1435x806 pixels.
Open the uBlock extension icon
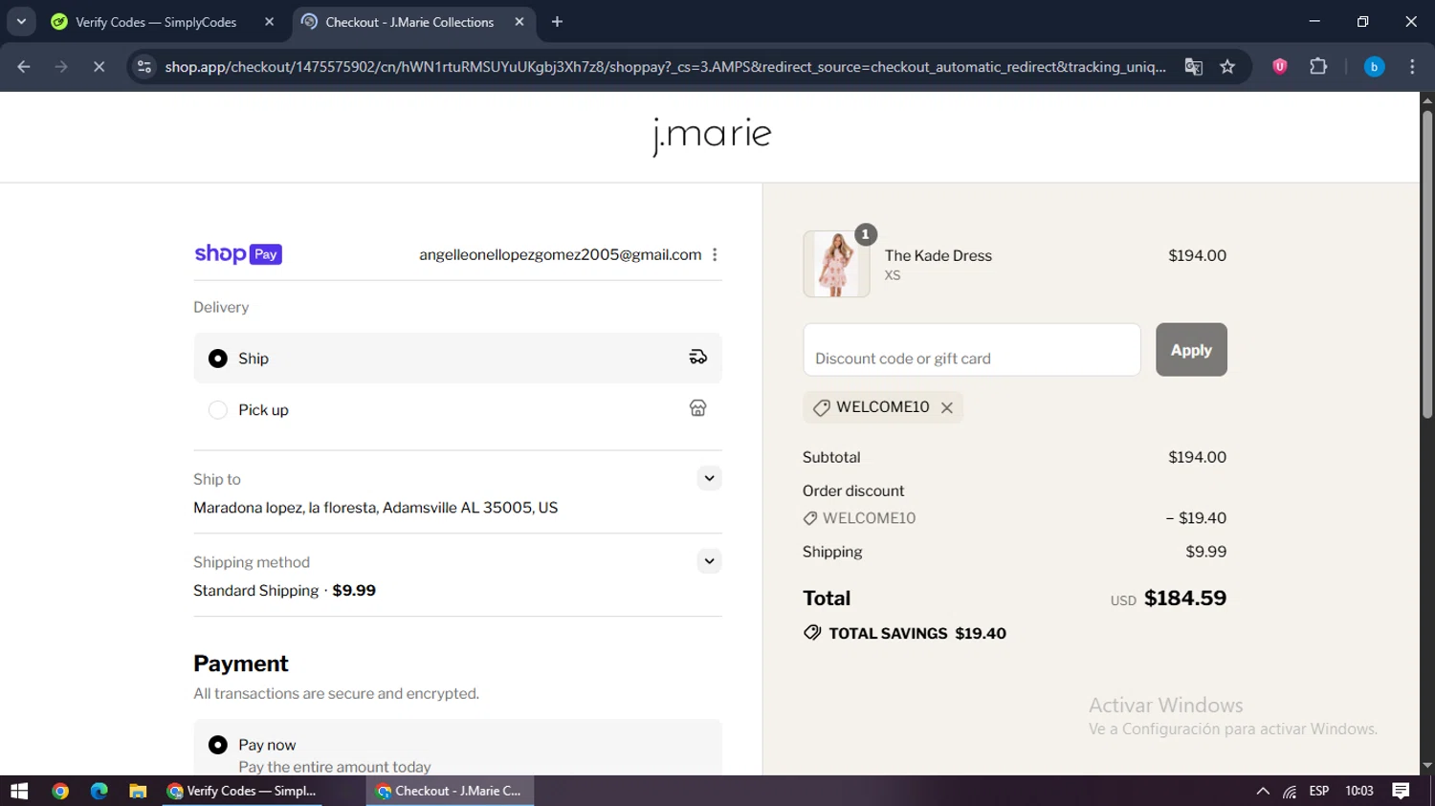pyautogui.click(x=1280, y=67)
